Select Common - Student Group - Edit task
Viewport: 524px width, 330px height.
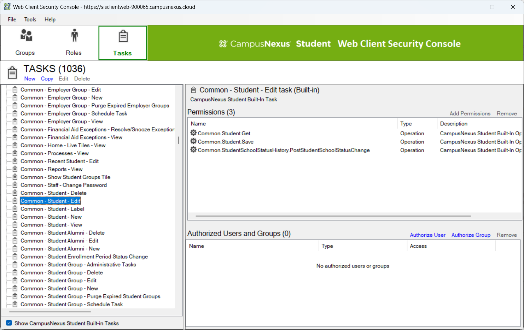(x=58, y=280)
